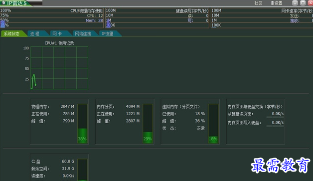
Task: Select 从硬盘读页面 0.0K/s value
Action: 278,114
